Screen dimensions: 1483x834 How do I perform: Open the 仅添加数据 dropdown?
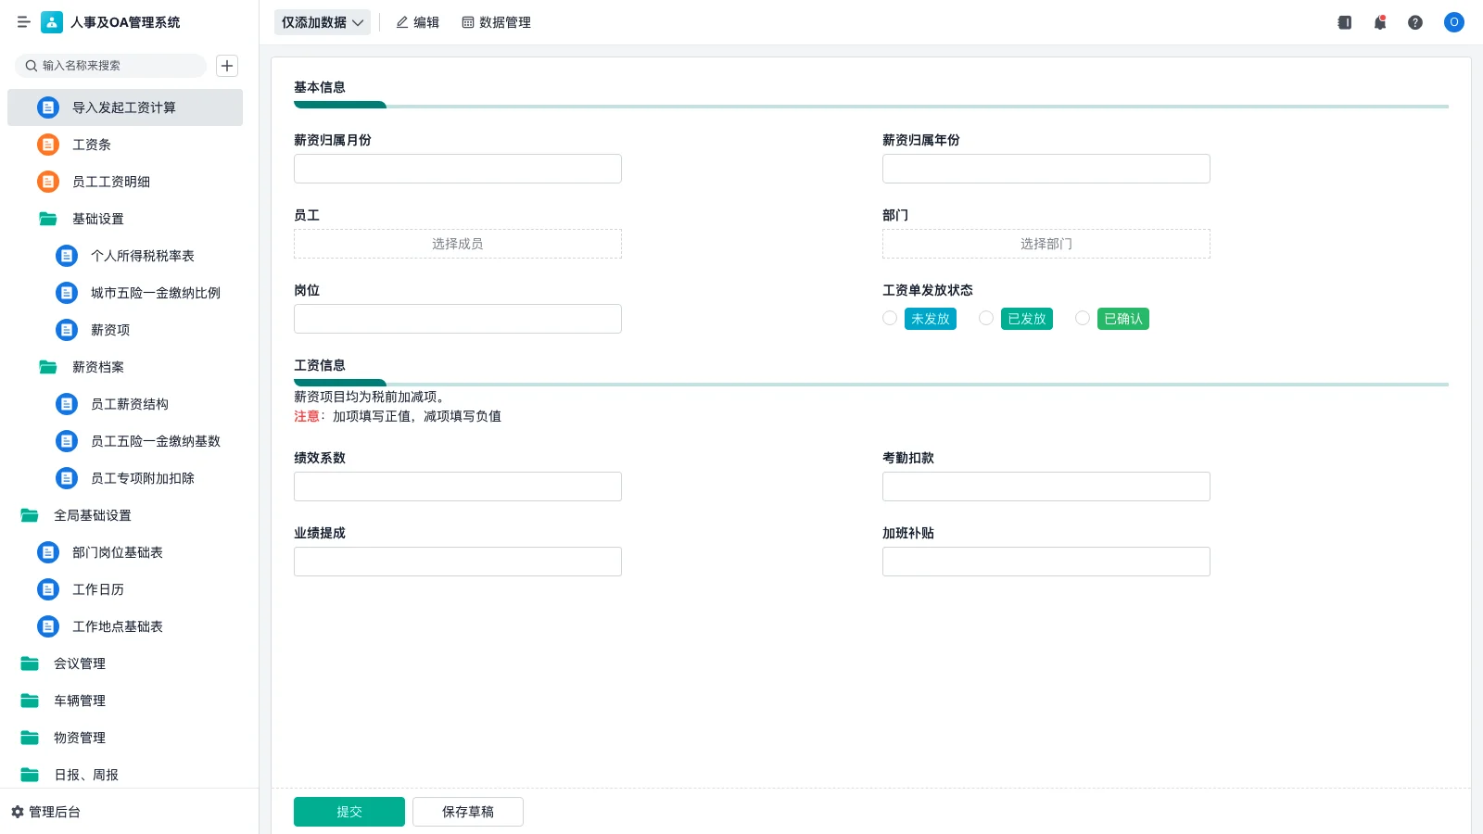(x=322, y=22)
